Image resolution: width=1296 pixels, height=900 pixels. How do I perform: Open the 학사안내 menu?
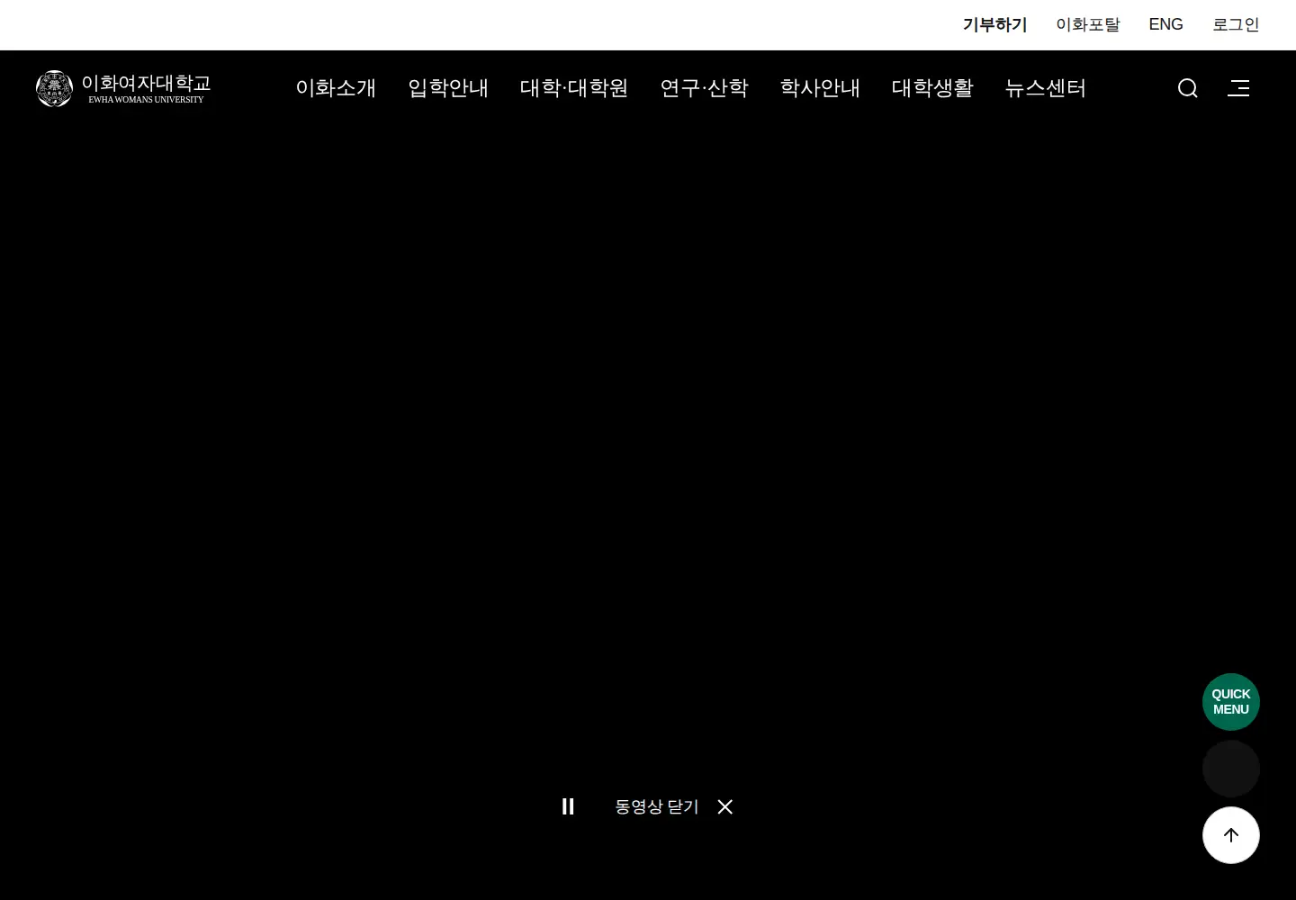820,88
